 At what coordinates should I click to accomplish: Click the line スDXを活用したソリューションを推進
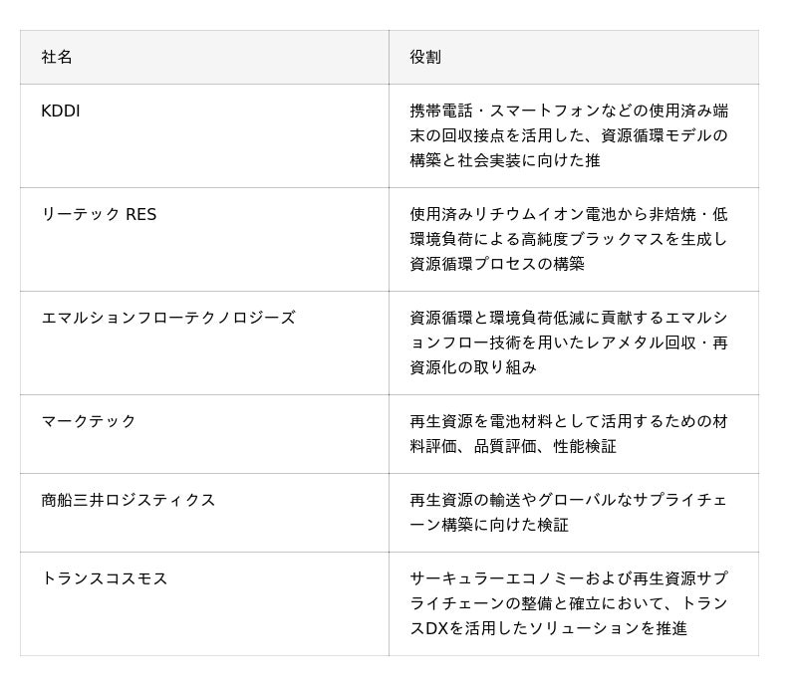pyautogui.click(x=549, y=628)
